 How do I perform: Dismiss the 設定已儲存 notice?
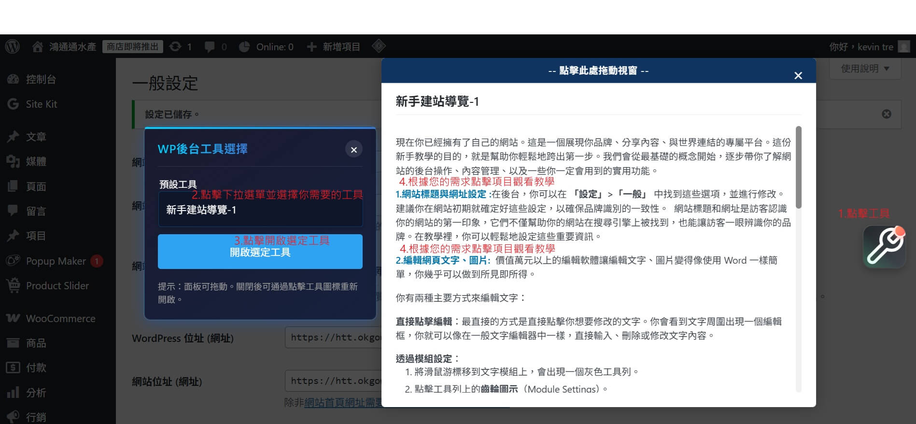[x=887, y=114]
